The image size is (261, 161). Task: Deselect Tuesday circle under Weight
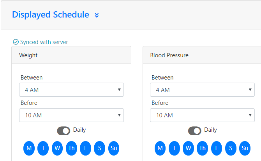[x=43, y=148]
